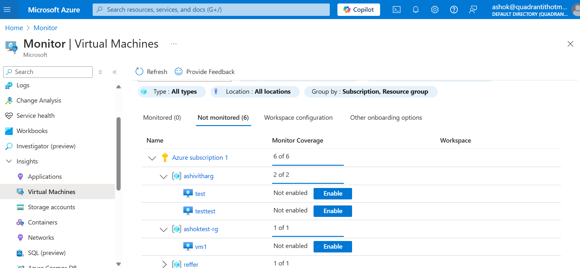Open portal settings gear
This screenshot has width=580, height=268.
[x=435, y=10]
